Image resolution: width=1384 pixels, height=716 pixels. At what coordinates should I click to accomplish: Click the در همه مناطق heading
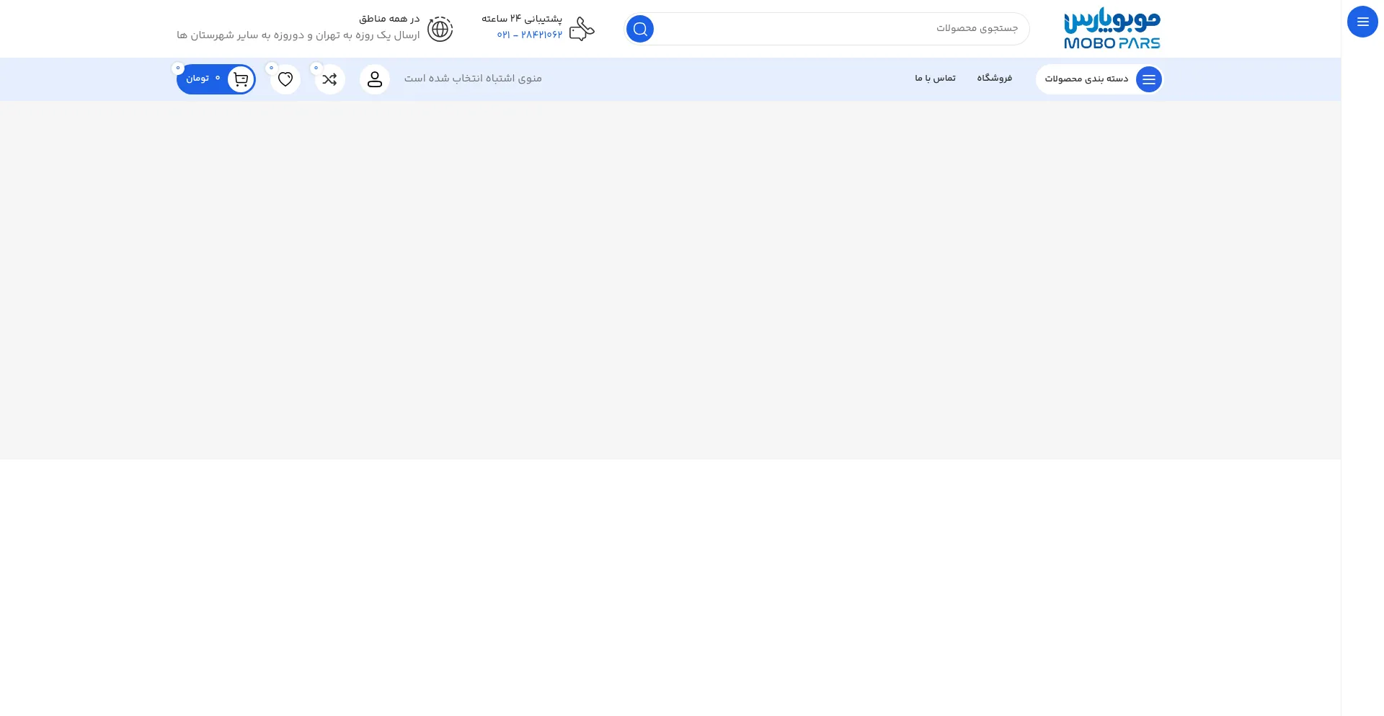pos(389,19)
